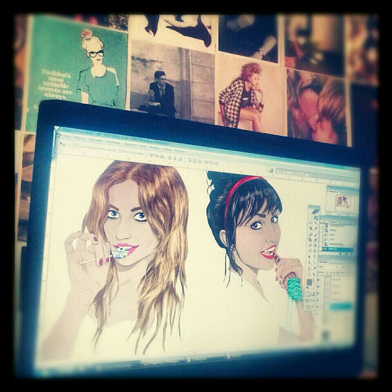Select the Gradient tool
The width and height of the screenshot is (392, 392).
pos(315,246)
